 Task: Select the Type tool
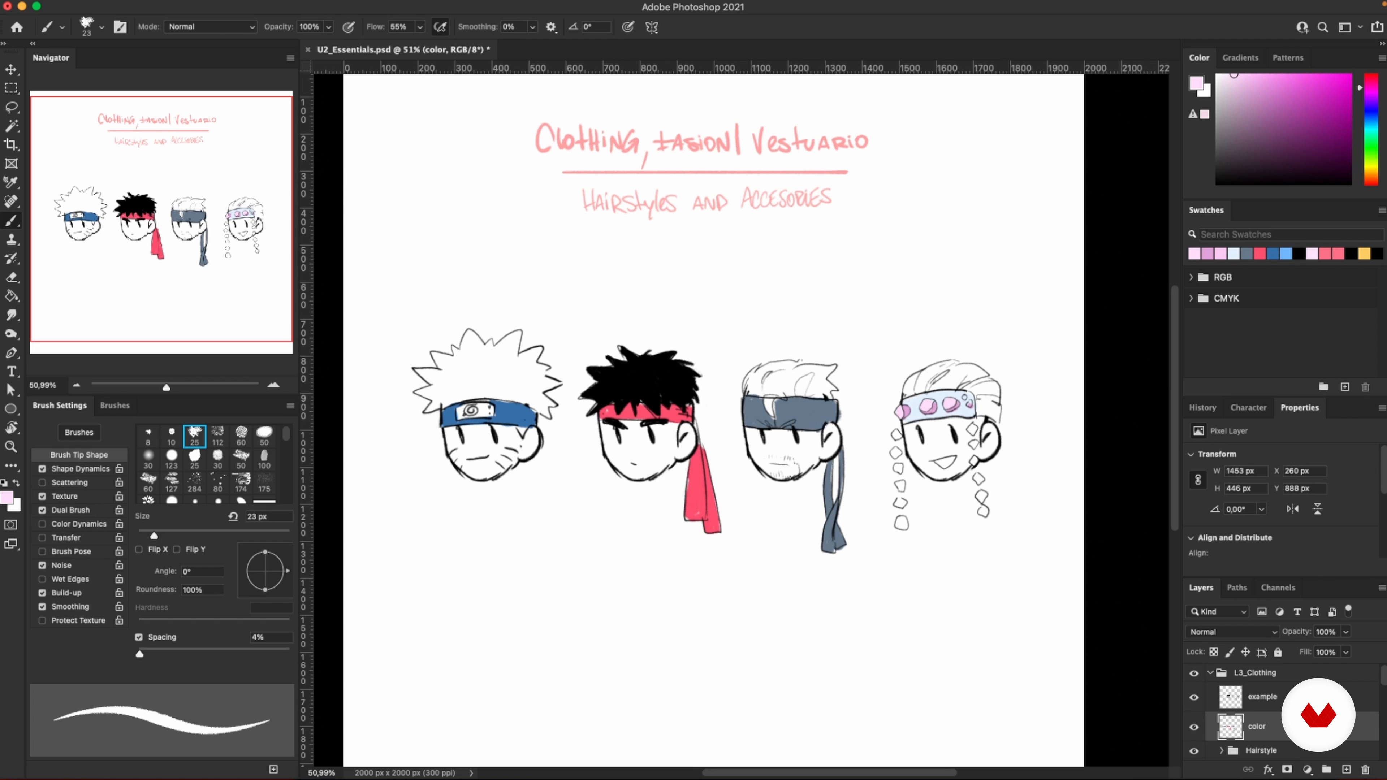click(x=11, y=372)
